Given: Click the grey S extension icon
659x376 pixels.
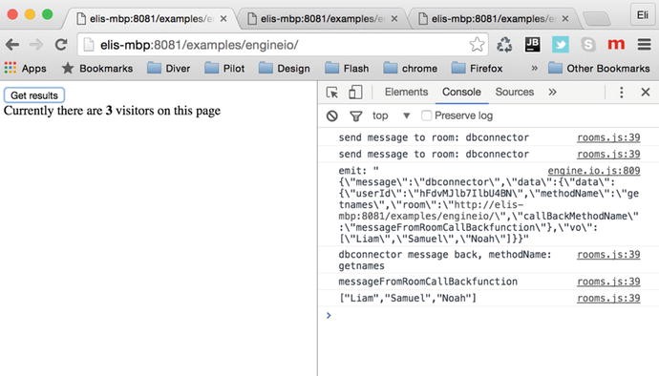Looking at the screenshot, I should pyautogui.click(x=588, y=44).
